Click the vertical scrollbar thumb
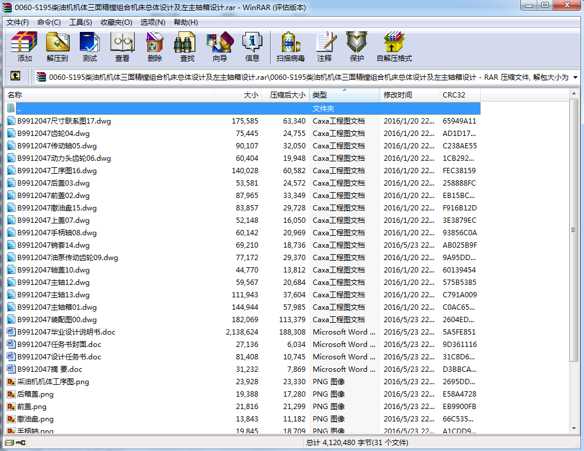Image resolution: width=584 pixels, height=451 pixels. pos(574,230)
